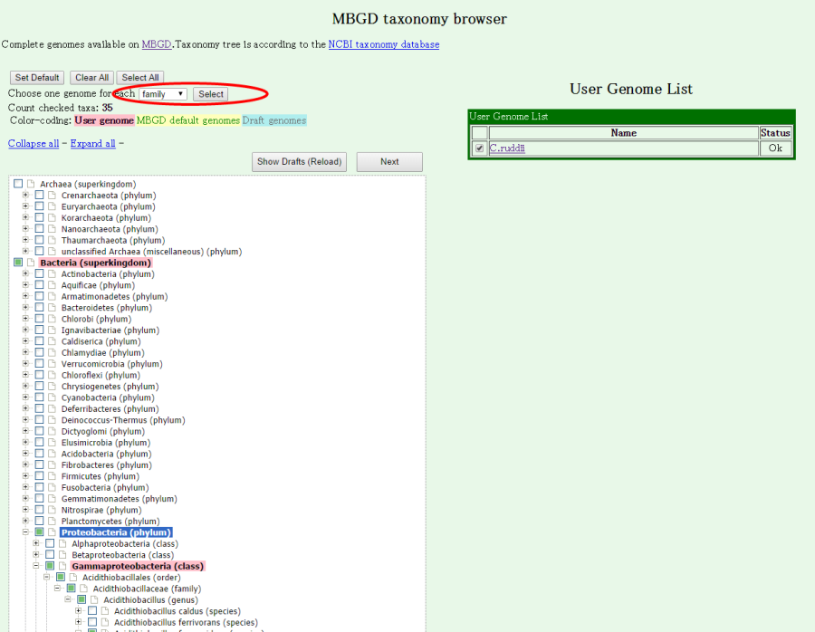Check the Crenarchaeota phylum checkbox
The width and height of the screenshot is (815, 632).
coord(39,196)
